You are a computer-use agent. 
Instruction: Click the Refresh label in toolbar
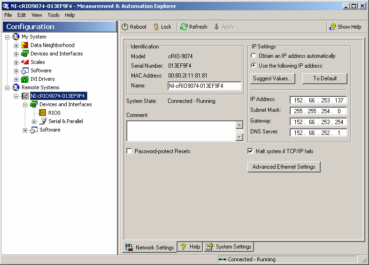tap(198, 27)
